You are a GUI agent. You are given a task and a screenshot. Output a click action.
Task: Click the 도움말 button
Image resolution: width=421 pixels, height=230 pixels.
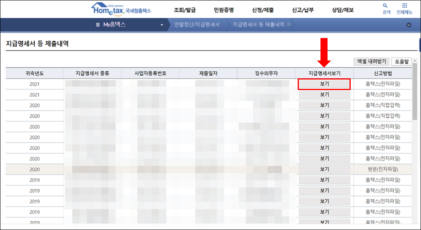(401, 61)
